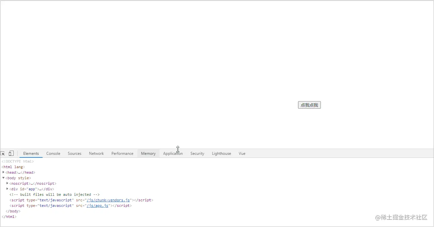Select the Memory tab
This screenshot has height=227, width=434.
148,154
